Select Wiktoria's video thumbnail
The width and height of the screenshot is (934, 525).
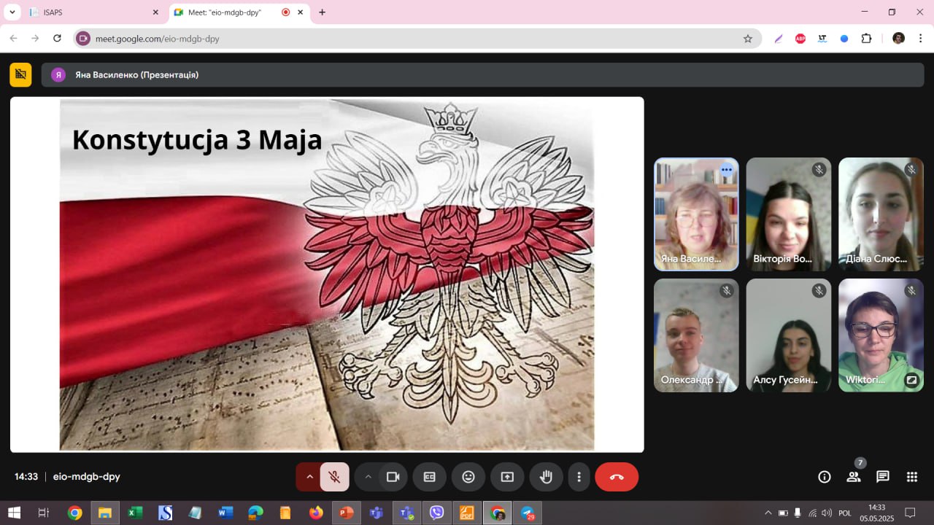(x=881, y=335)
